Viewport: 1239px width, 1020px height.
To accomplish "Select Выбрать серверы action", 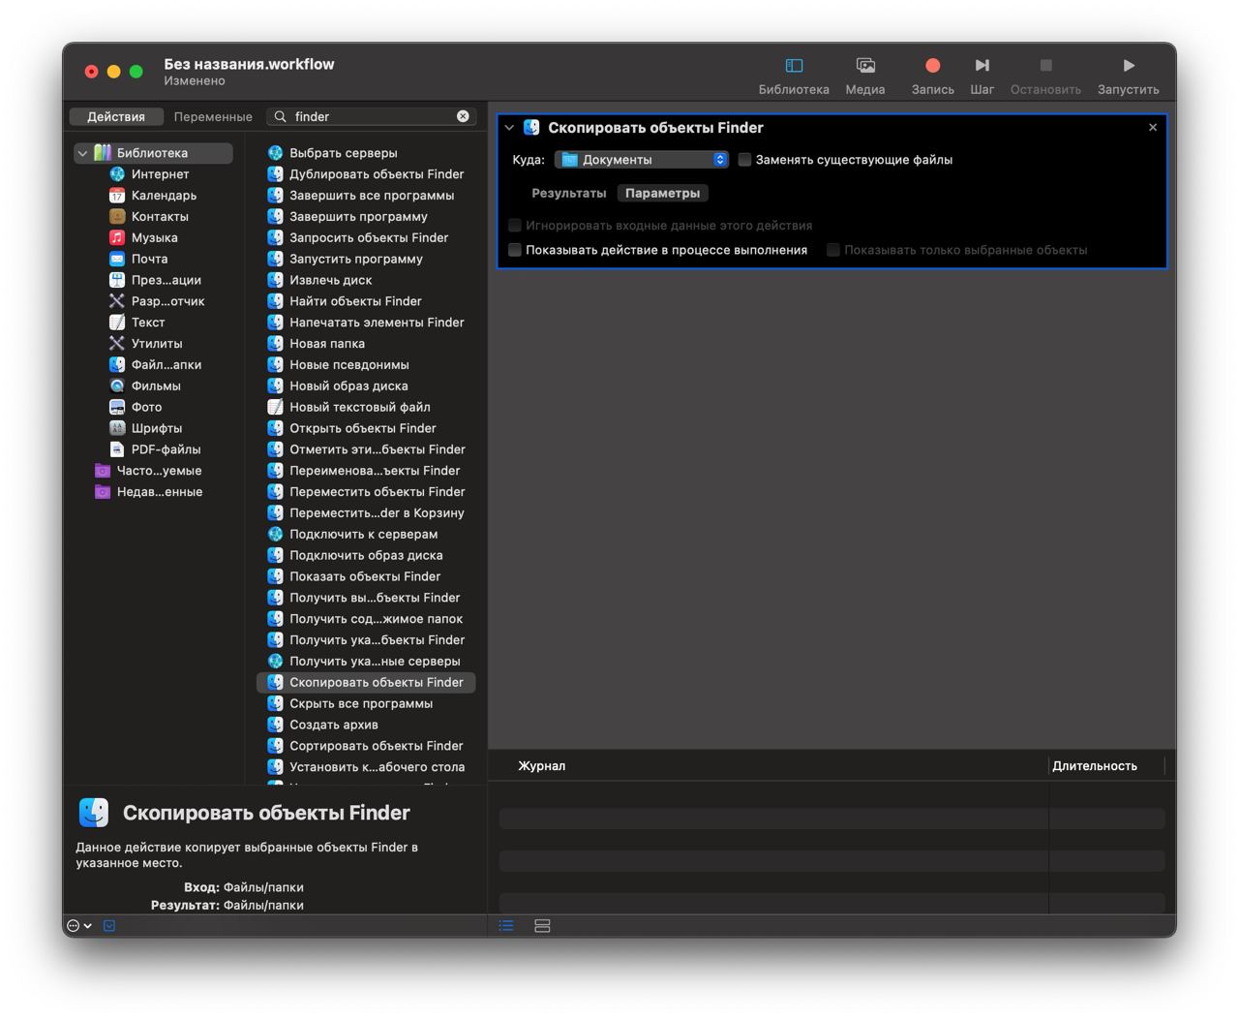I will pyautogui.click(x=343, y=153).
